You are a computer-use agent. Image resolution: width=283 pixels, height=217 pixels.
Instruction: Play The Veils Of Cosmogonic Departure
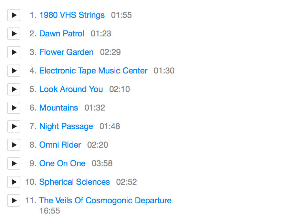click(x=14, y=201)
